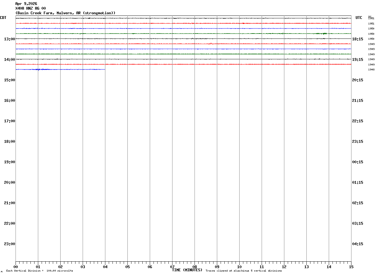This screenshot has width=376, height=275.
Task: Click the '00' minute axis label
Action: (16, 267)
